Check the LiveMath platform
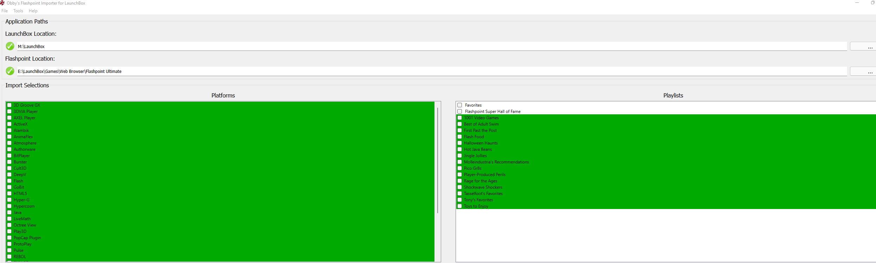876x263 pixels. tap(9, 218)
